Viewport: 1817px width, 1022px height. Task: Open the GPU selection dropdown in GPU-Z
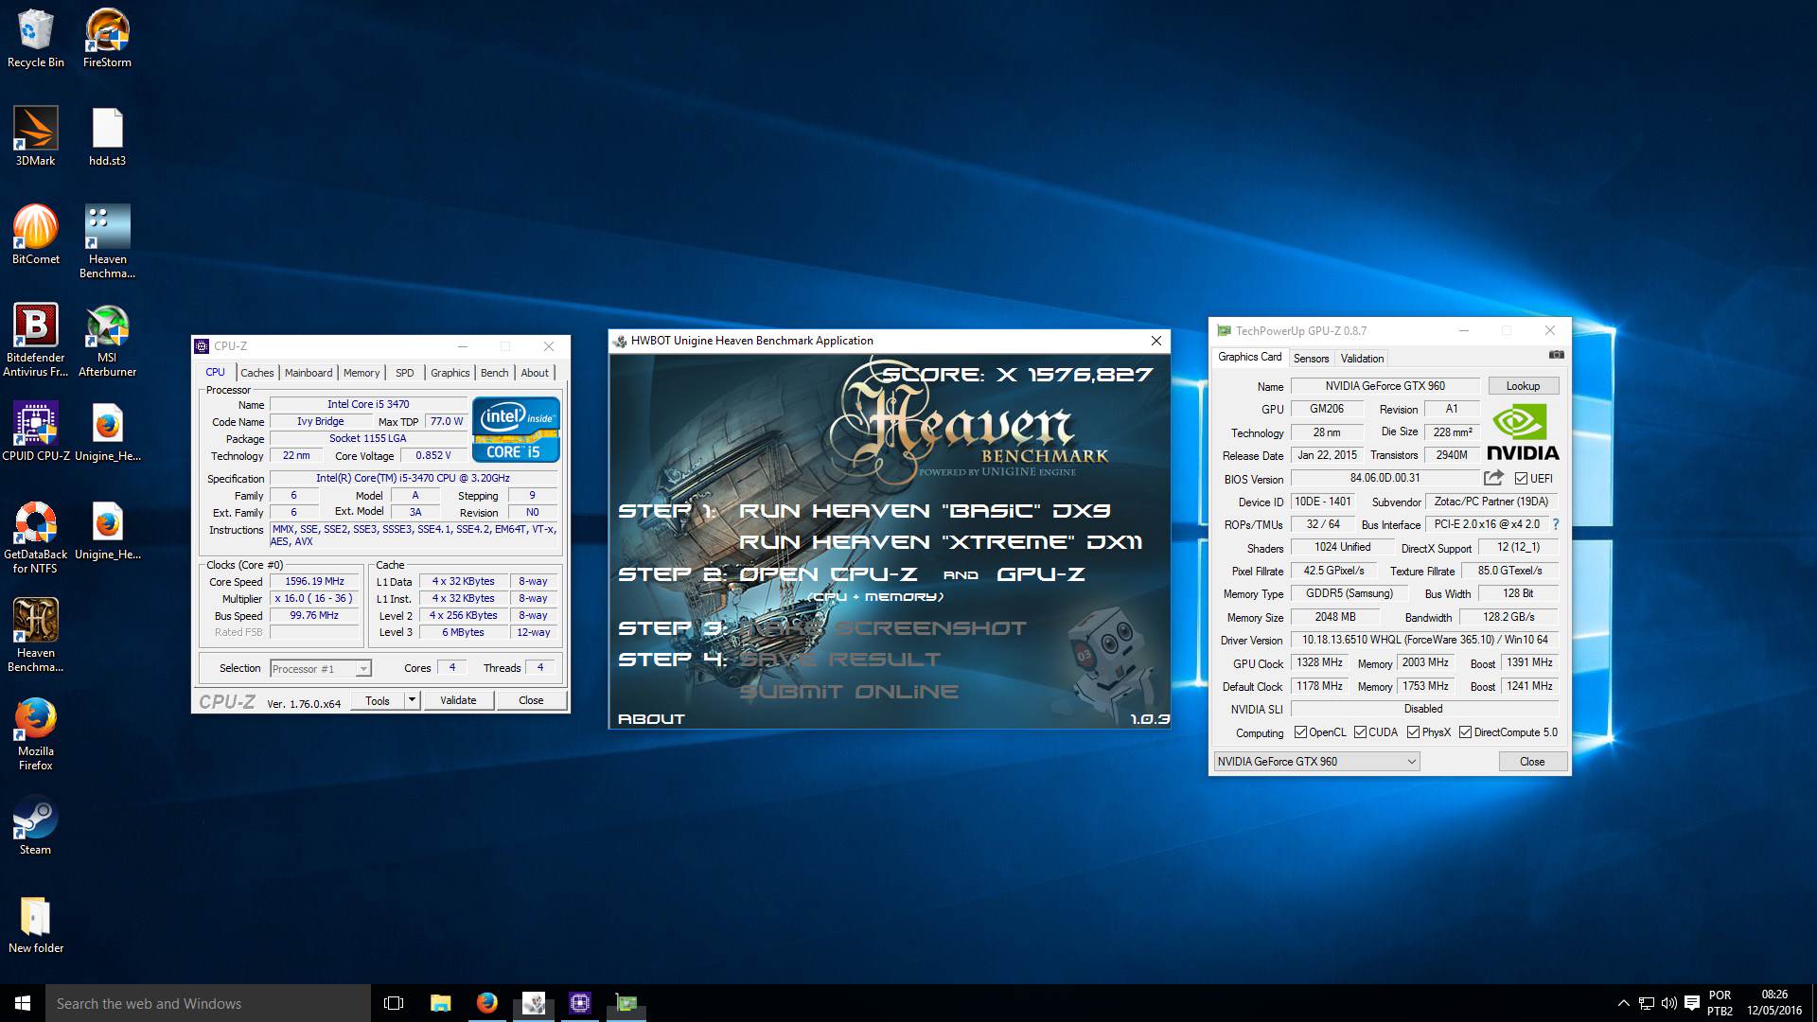tap(1316, 761)
